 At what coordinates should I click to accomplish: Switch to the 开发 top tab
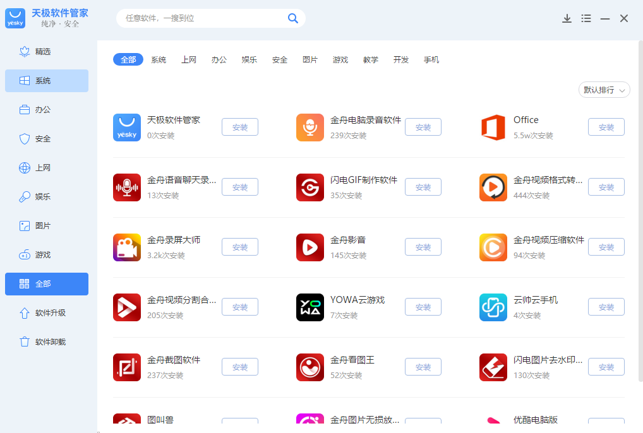(401, 60)
